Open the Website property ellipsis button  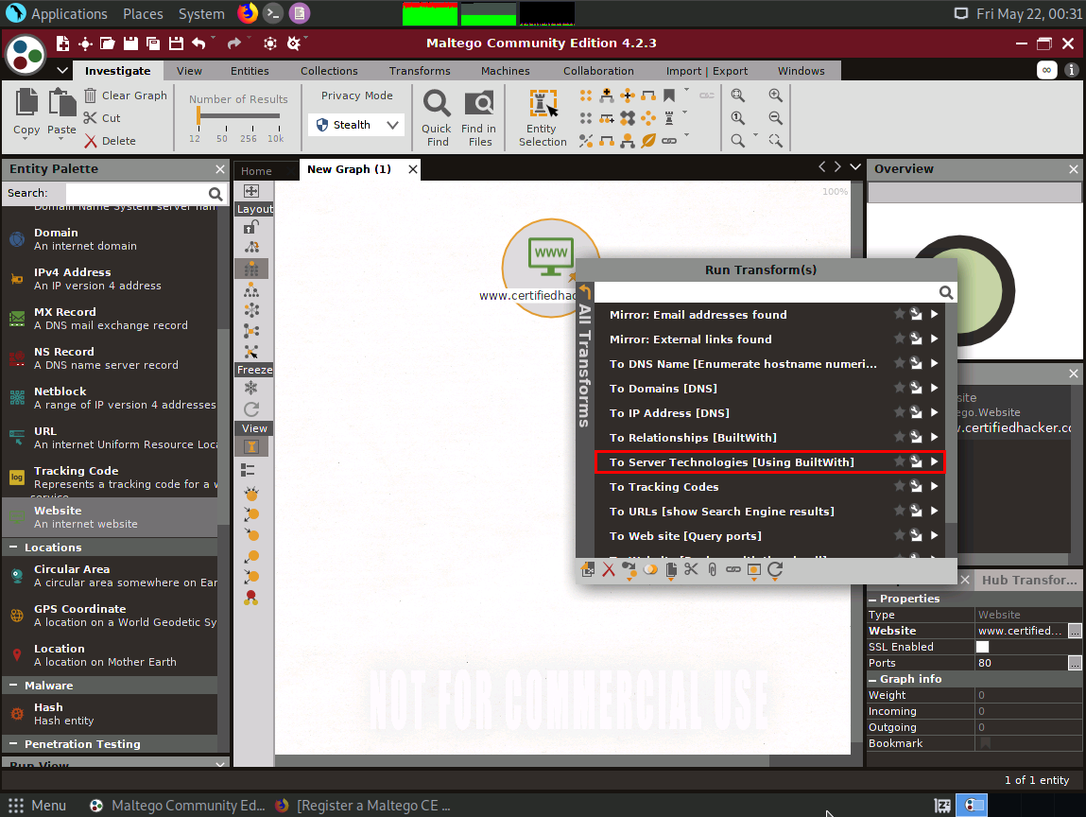[x=1075, y=631]
